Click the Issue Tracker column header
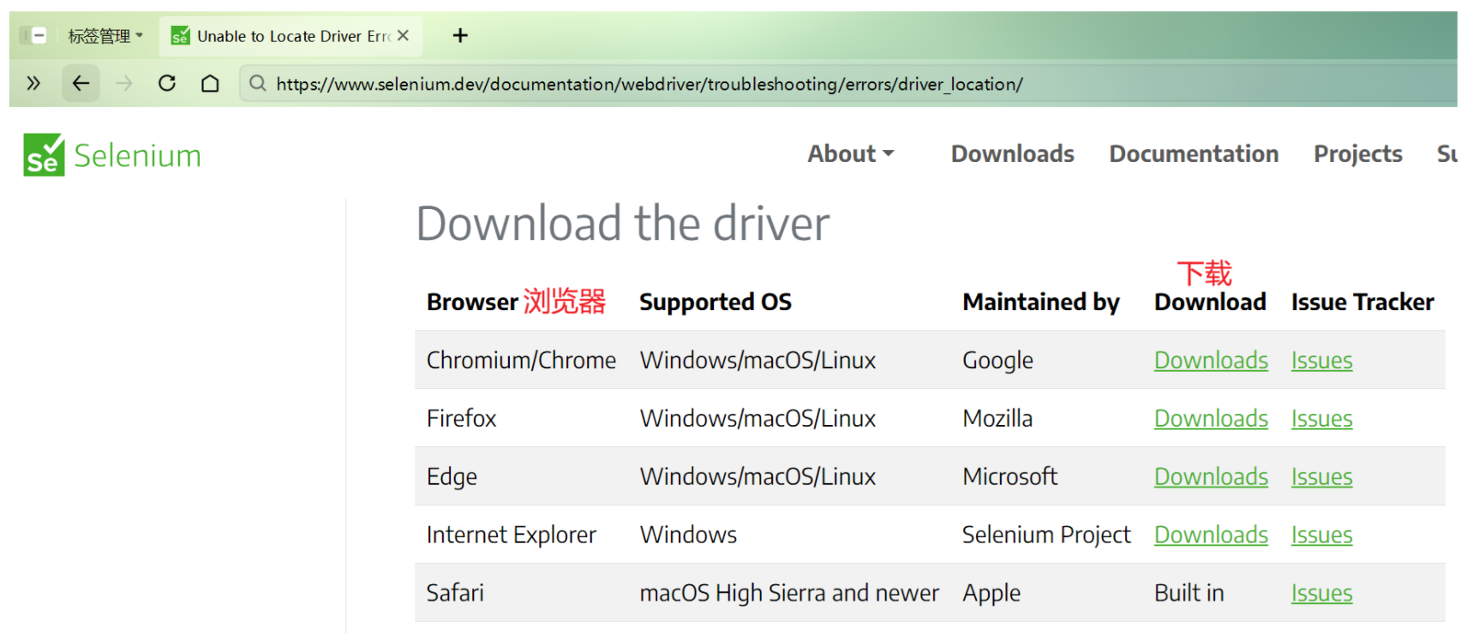 [x=1362, y=302]
